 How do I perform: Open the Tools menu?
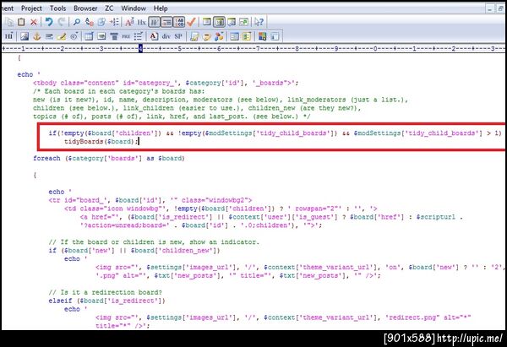pyautogui.click(x=57, y=8)
